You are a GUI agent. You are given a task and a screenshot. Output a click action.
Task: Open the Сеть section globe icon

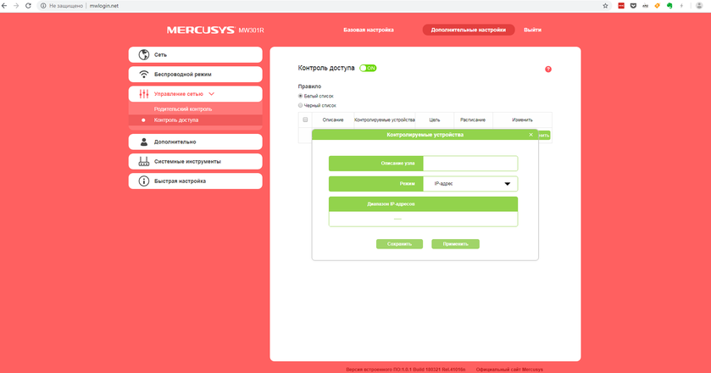[144, 55]
